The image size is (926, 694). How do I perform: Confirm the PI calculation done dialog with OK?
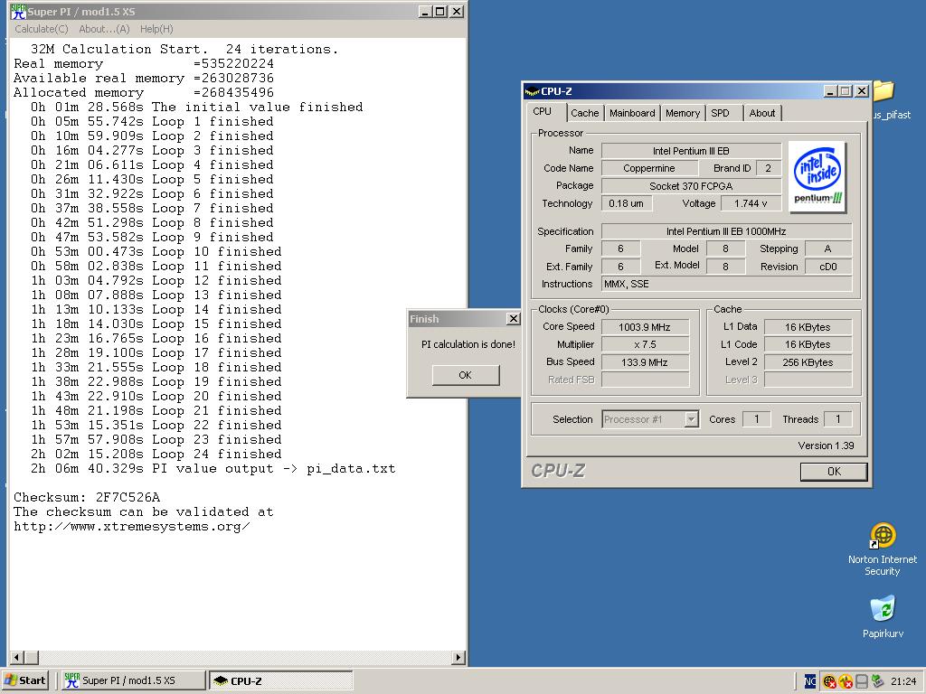coord(466,375)
